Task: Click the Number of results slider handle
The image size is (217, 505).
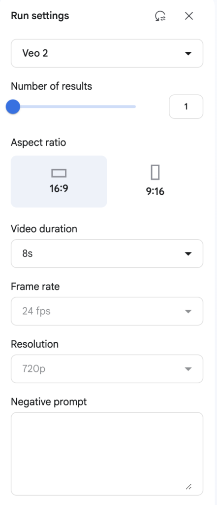Action: [13, 107]
